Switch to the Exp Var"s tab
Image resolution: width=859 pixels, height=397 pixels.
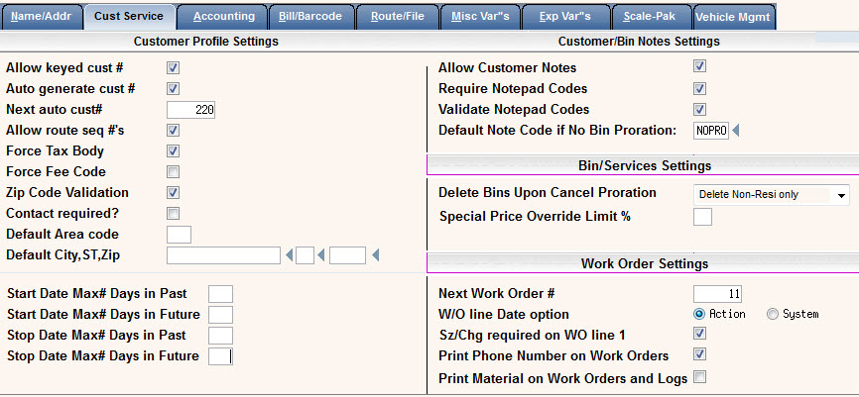tap(564, 17)
